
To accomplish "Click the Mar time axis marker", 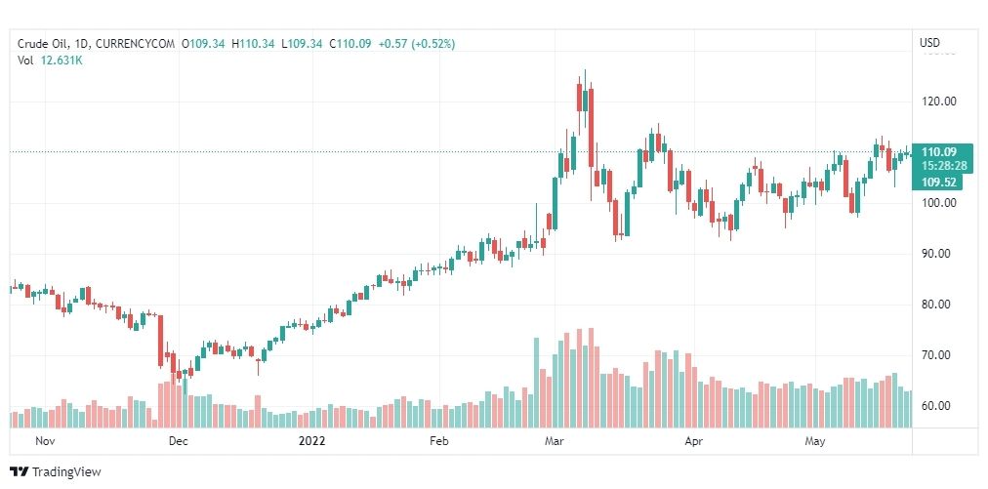I will pos(555,440).
